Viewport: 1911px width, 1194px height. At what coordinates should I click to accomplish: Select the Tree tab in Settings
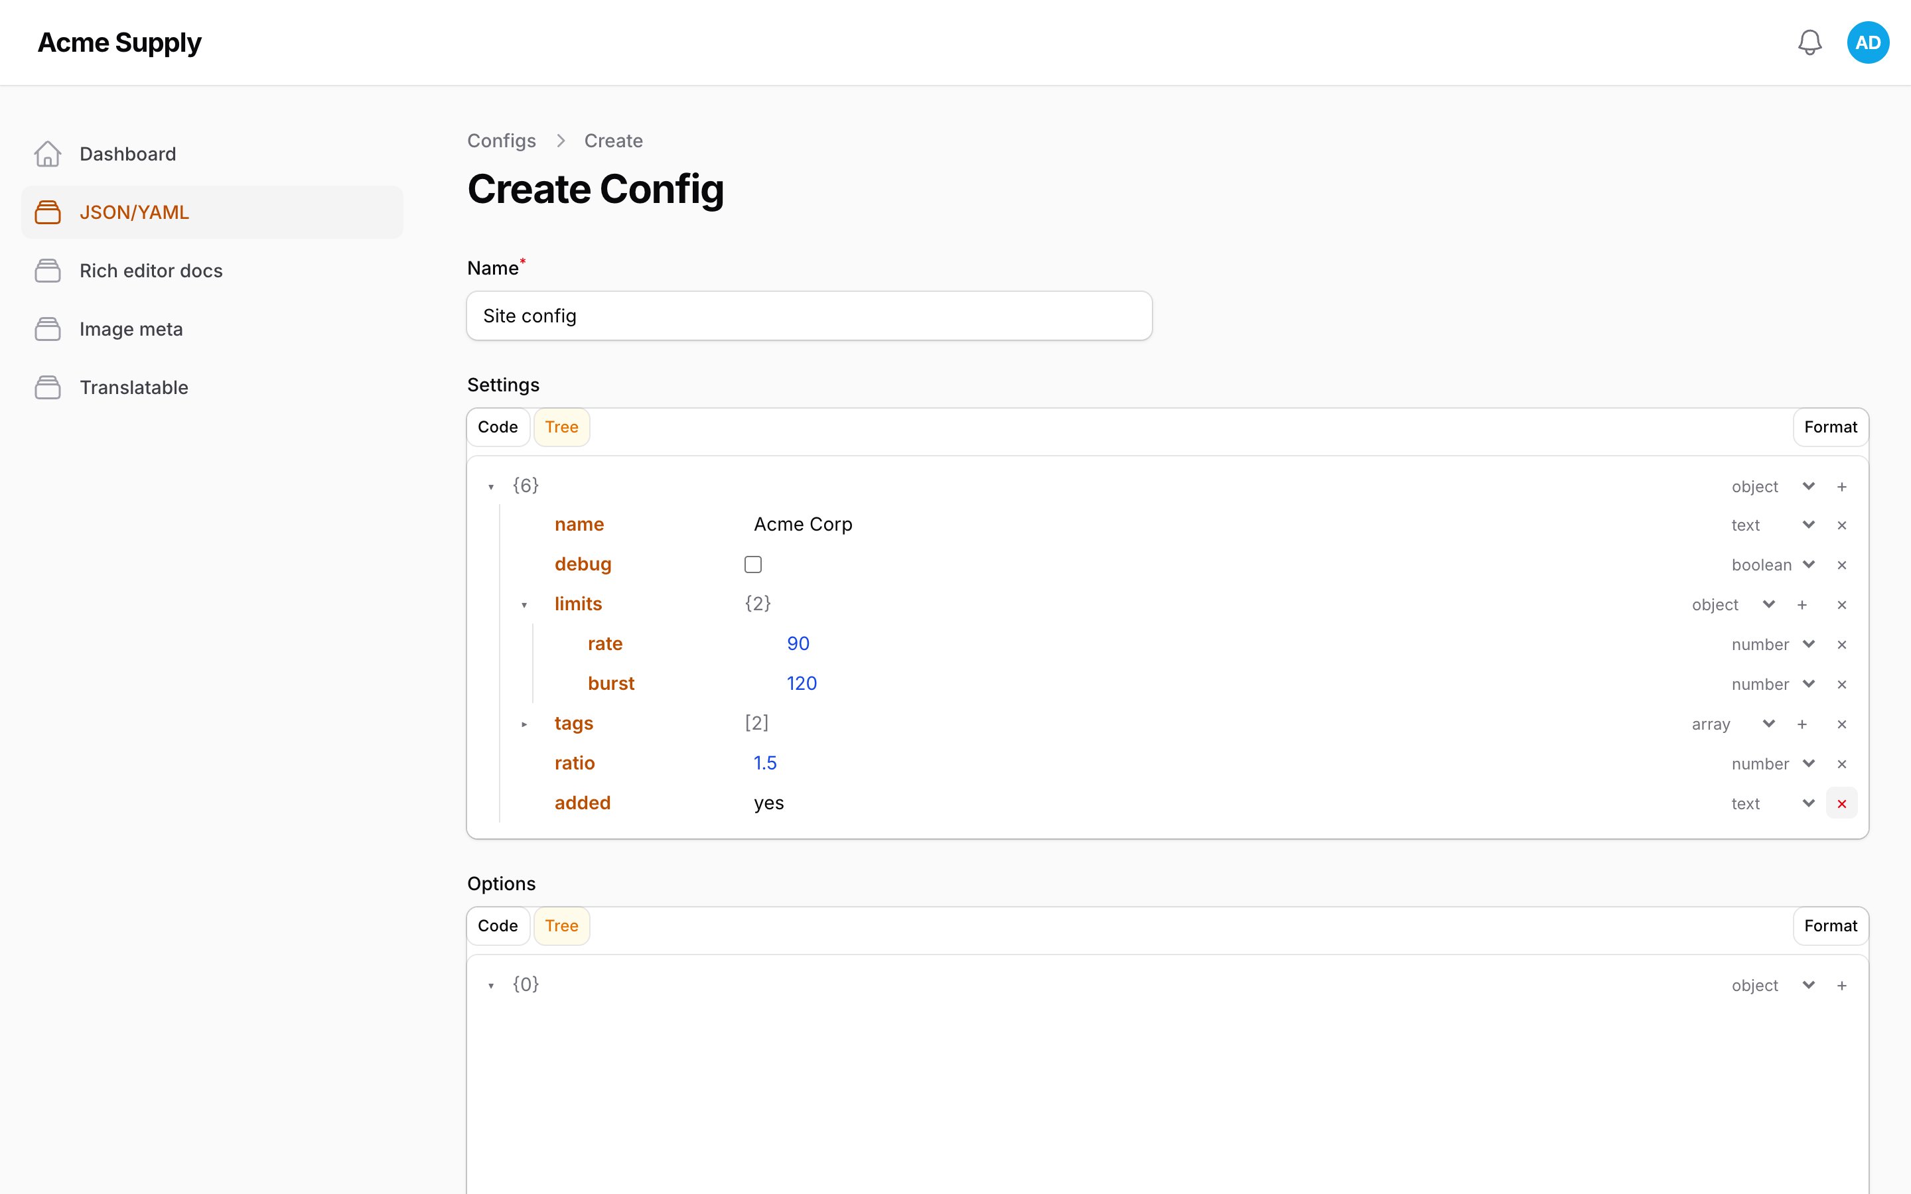click(561, 427)
